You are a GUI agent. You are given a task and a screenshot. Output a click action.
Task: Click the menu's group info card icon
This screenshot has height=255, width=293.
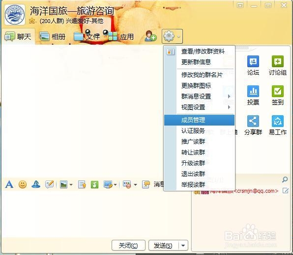[x=171, y=51]
